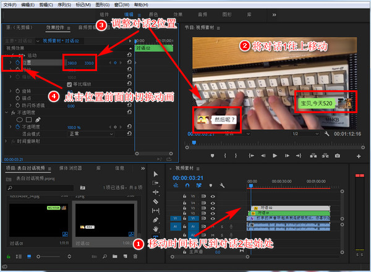
Task: Click the Extract button
Action: (x=325, y=156)
